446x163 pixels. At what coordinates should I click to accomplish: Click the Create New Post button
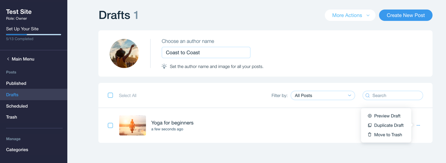(x=406, y=15)
